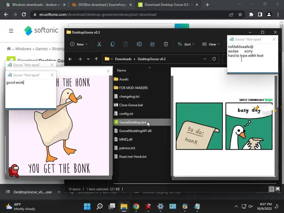Click the Cut icon in File Explorer toolbar
This screenshot has height=213, width=284.
pos(99,44)
